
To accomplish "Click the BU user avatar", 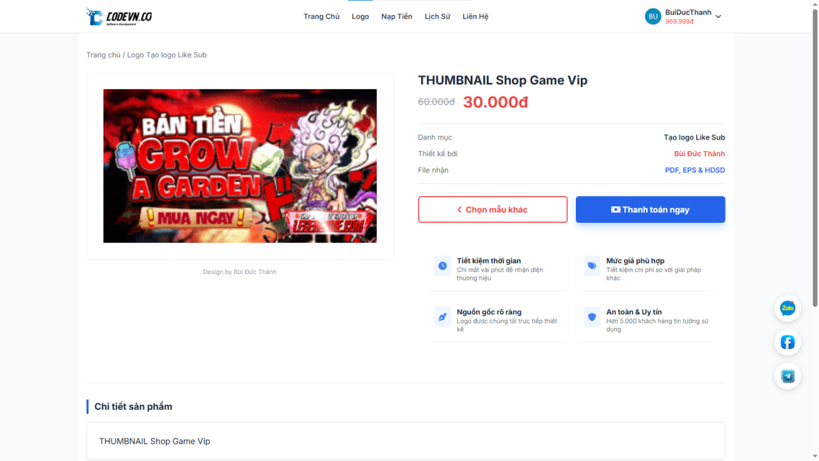I will coord(653,17).
